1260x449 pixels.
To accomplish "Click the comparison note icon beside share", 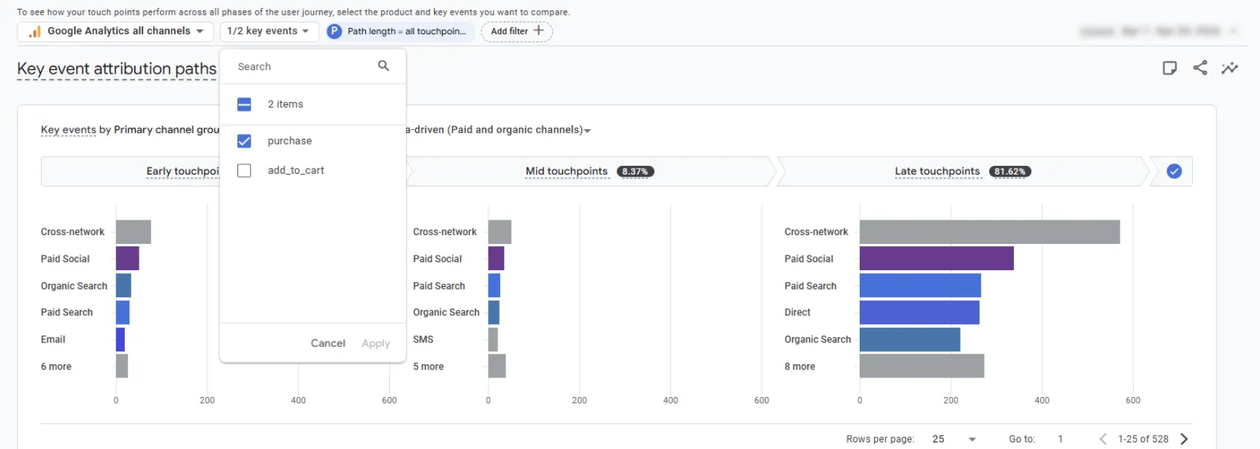I will click(1169, 68).
